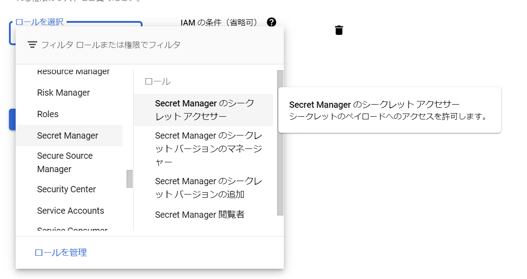Open the IAM condition help question icon

[x=271, y=22]
